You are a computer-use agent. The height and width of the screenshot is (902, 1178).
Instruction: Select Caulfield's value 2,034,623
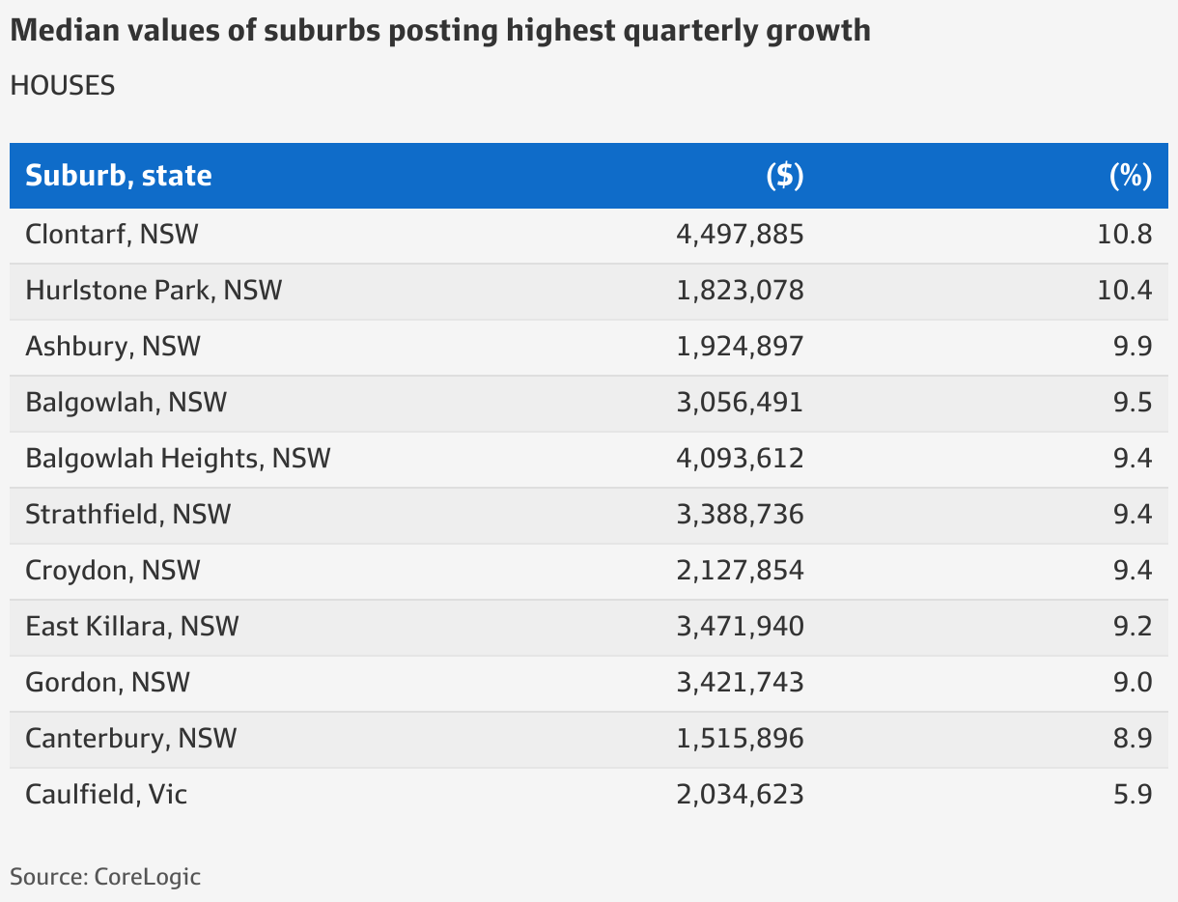pyautogui.click(x=740, y=795)
